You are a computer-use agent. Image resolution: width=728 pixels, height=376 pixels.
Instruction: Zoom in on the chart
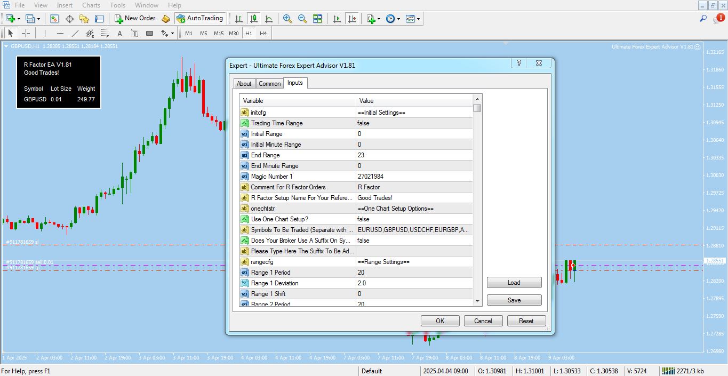click(x=287, y=18)
